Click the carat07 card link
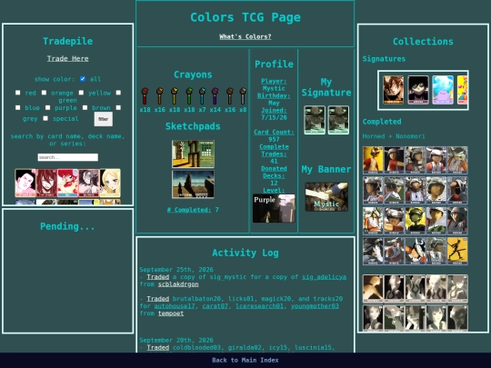The width and height of the screenshot is (491, 368). tap(215, 306)
